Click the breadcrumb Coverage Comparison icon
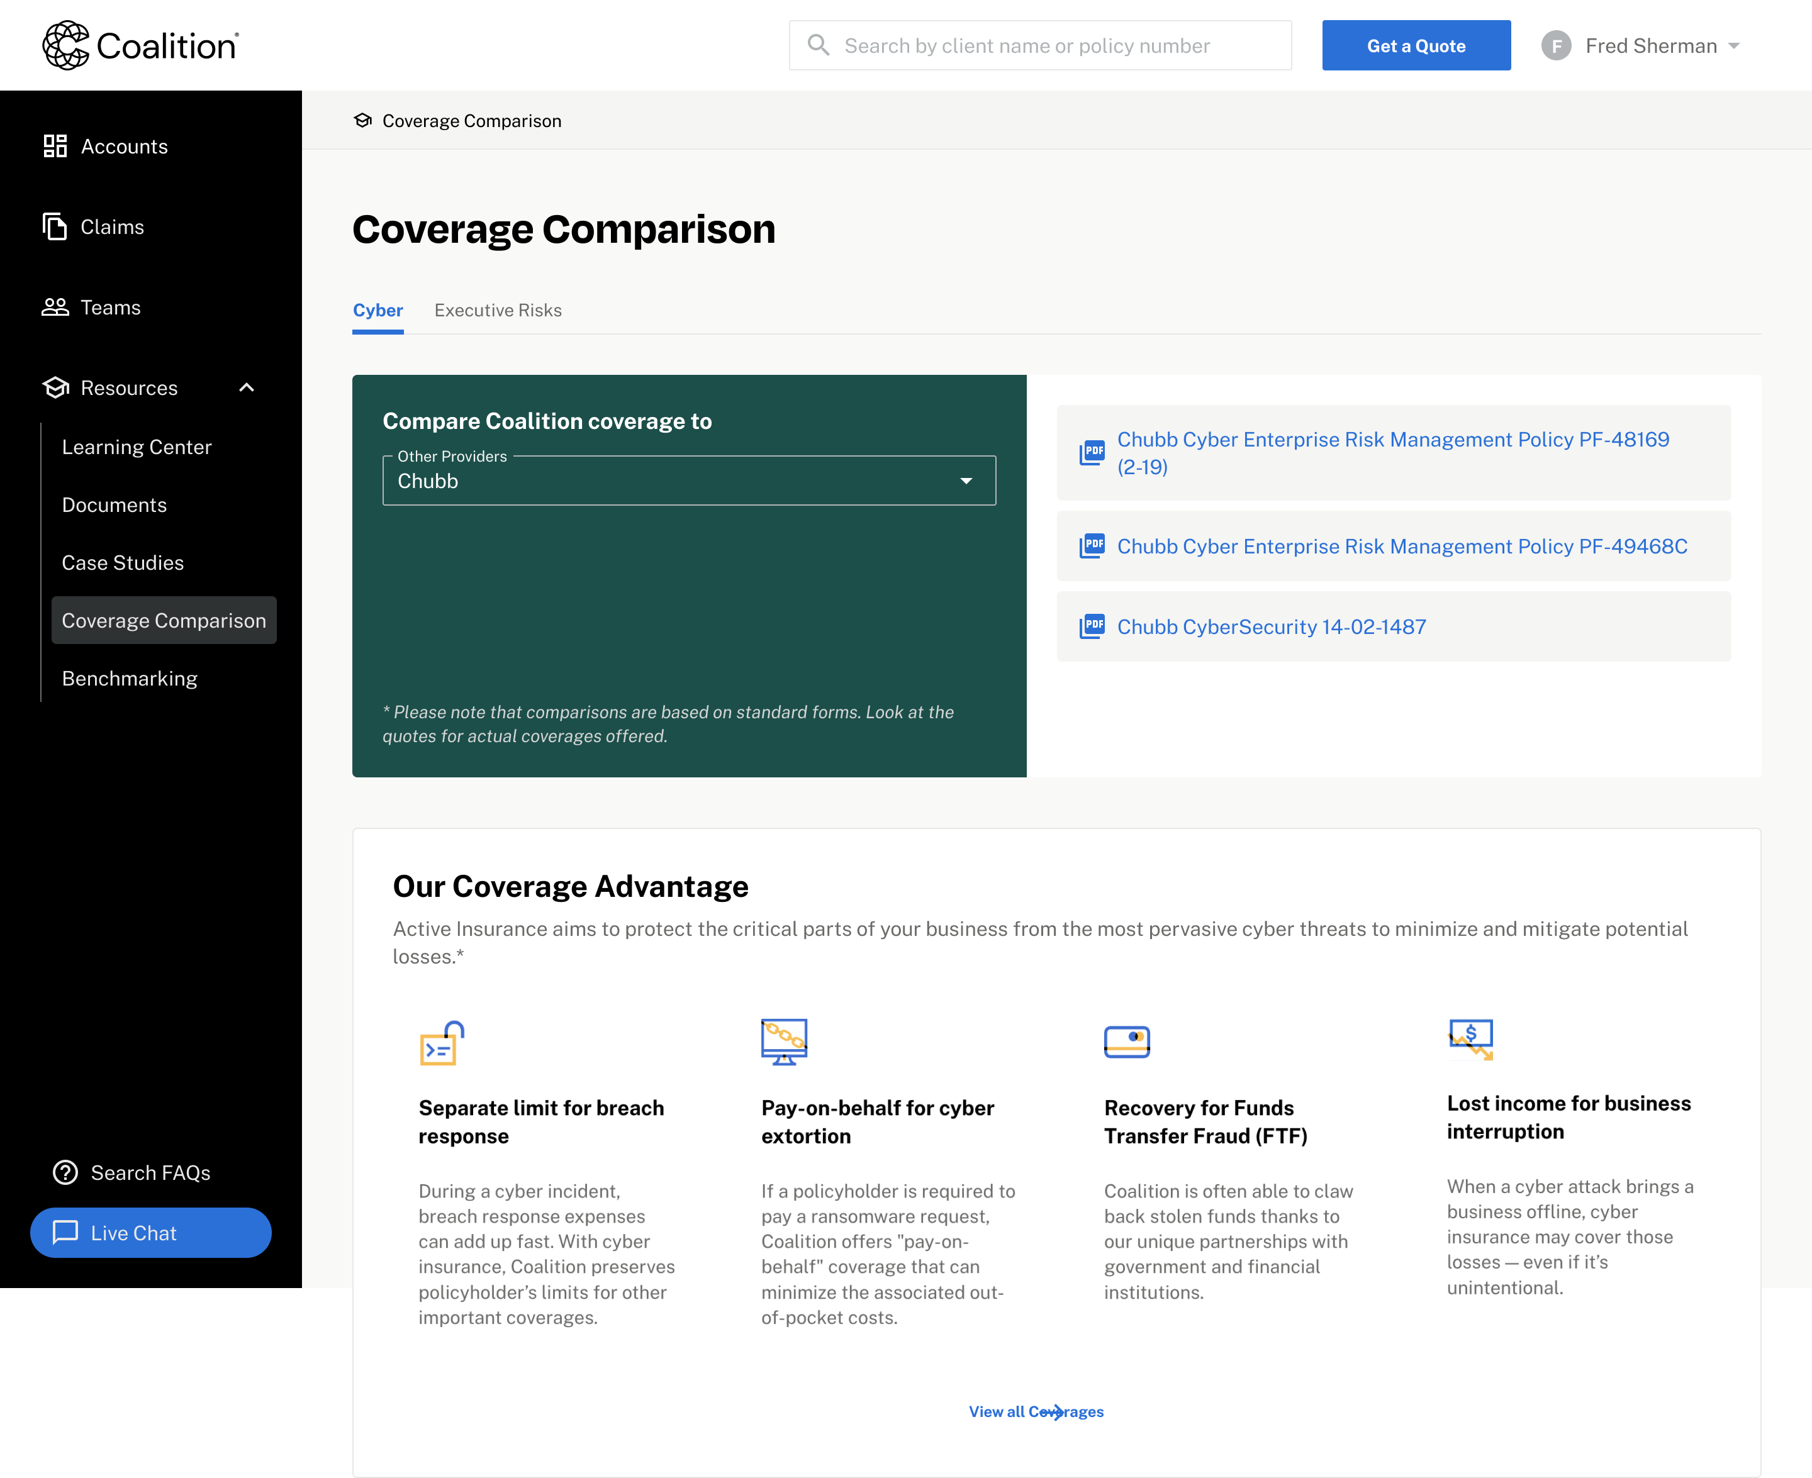Image resolution: width=1812 pixels, height=1478 pixels. coord(364,121)
